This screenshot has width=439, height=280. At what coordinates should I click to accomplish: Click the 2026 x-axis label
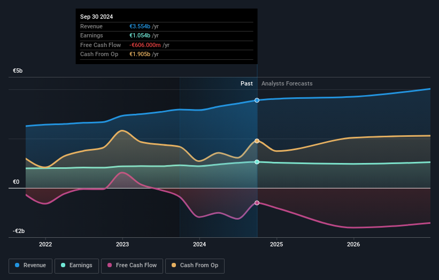coord(353,244)
